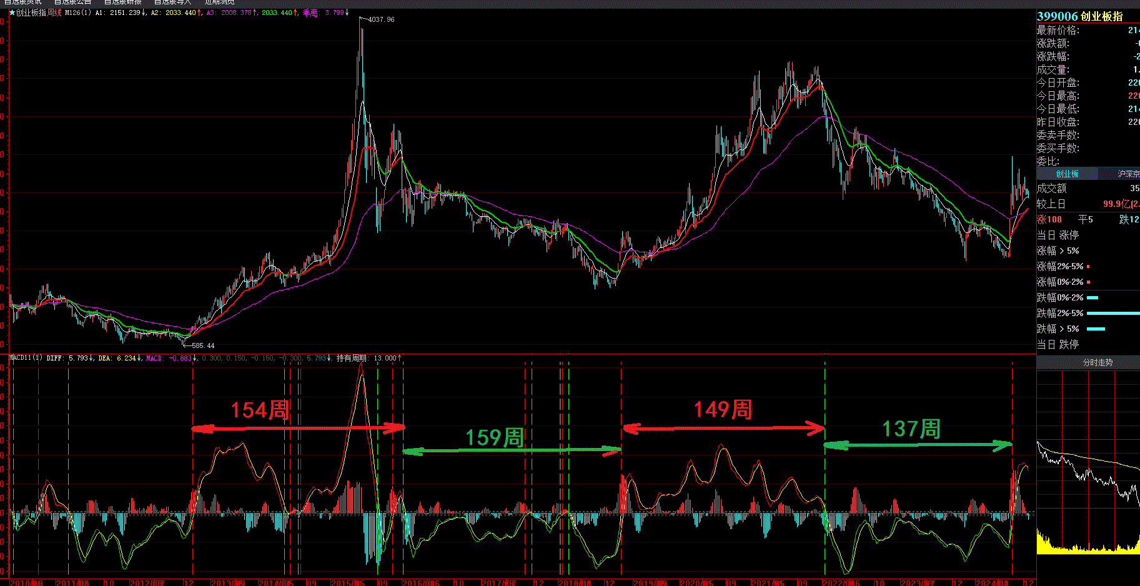This screenshot has height=586, width=1140.
Task: Click the 跌幅2%-5% cyan distribution bar
Action: [1113, 313]
